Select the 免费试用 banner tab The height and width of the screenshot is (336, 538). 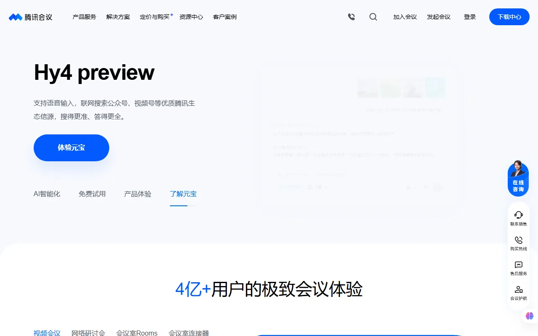pos(92,194)
